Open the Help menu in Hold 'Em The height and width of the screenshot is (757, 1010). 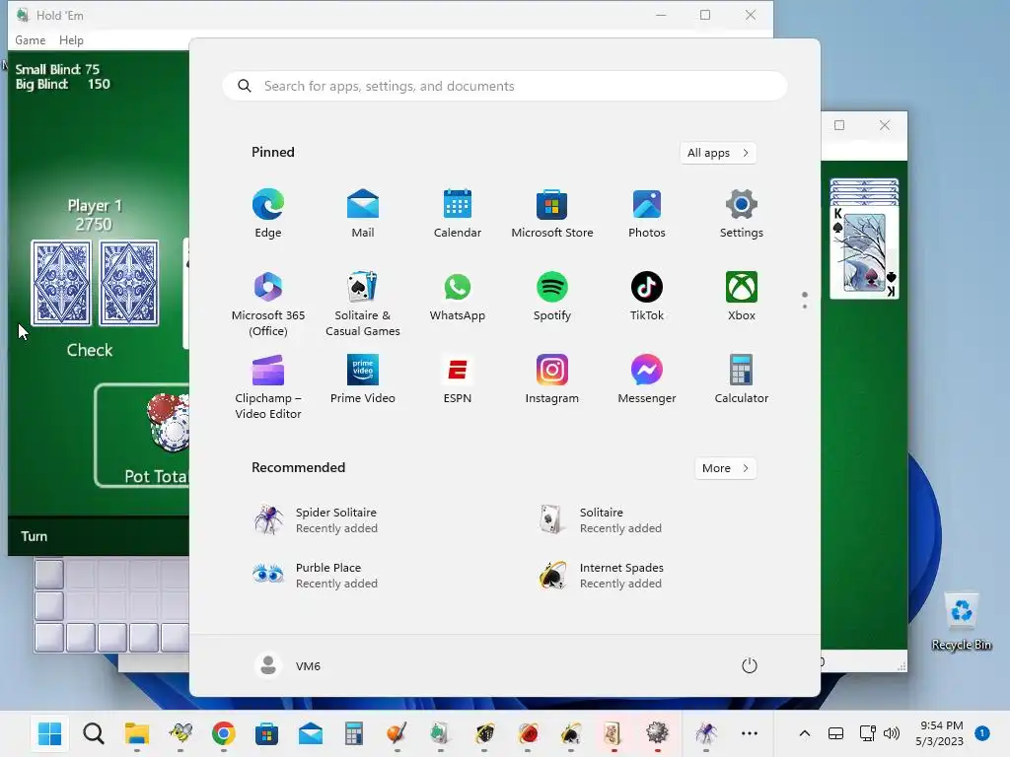pyautogui.click(x=71, y=39)
